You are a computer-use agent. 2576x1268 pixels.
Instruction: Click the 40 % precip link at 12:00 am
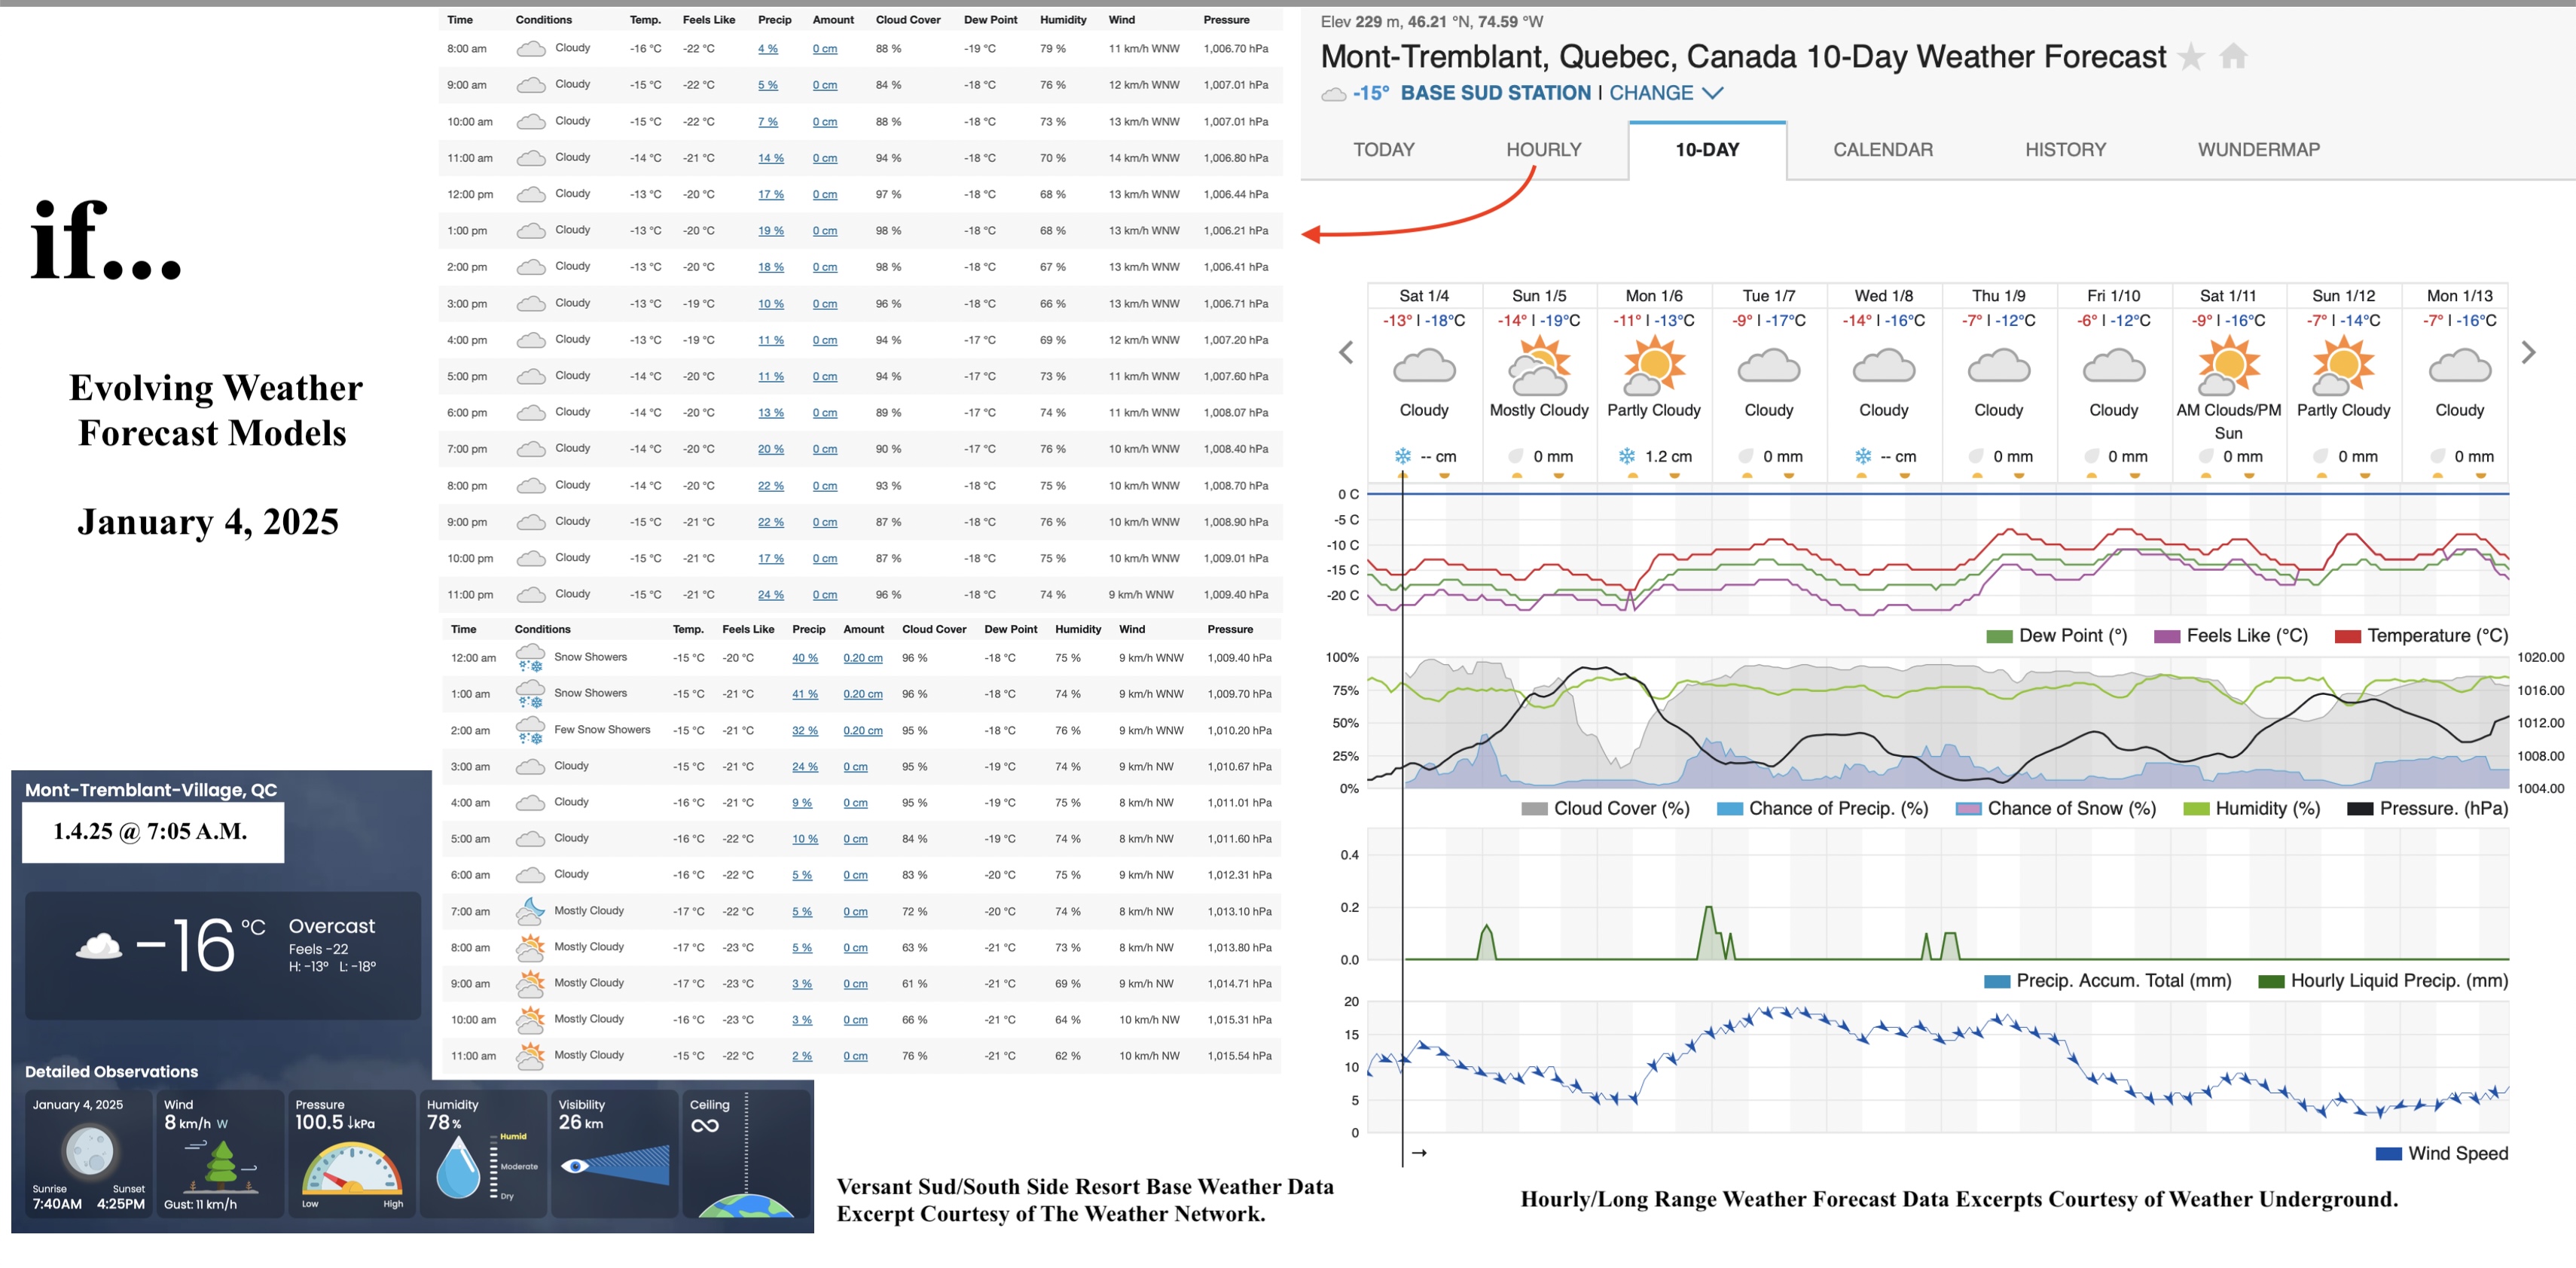804,657
